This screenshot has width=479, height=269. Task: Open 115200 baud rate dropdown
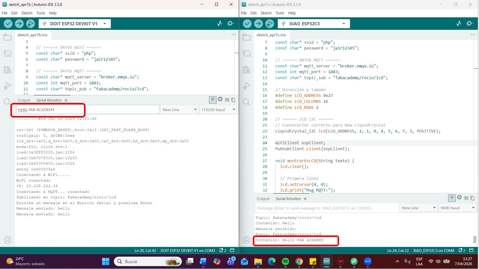point(218,110)
